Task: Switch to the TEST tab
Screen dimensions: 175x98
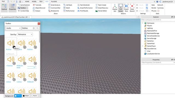Action: [41, 2]
